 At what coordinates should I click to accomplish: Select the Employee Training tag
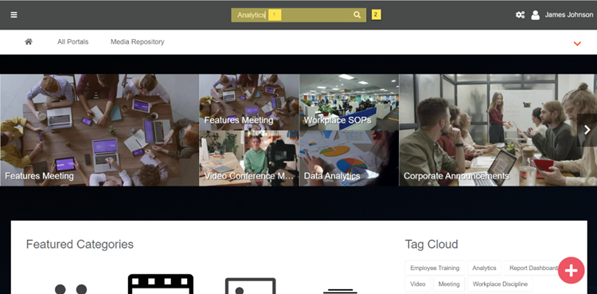(435, 268)
